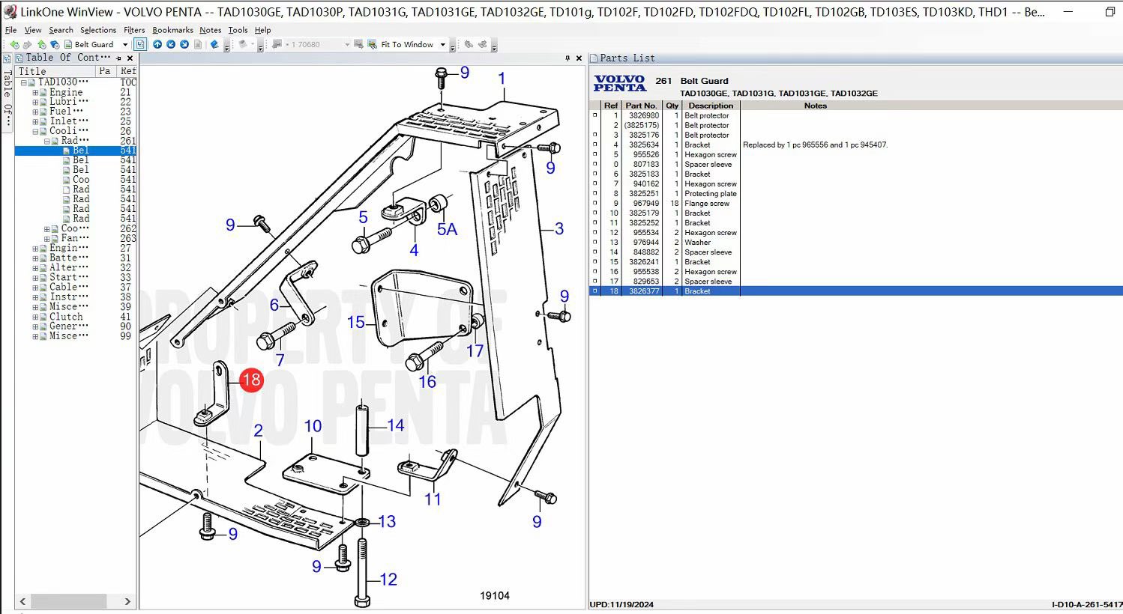Image resolution: width=1123 pixels, height=614 pixels.
Task: Collapse the Cooli… tree node
Action: coord(35,132)
